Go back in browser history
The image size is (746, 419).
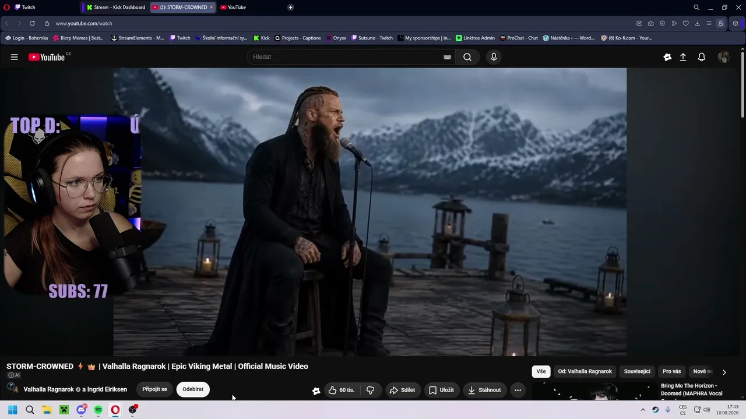(x=6, y=23)
